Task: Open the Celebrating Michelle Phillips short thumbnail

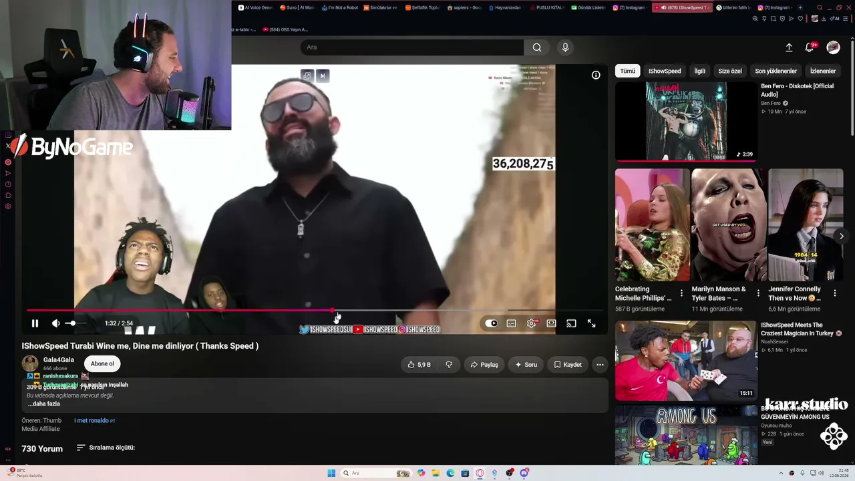Action: (653, 225)
